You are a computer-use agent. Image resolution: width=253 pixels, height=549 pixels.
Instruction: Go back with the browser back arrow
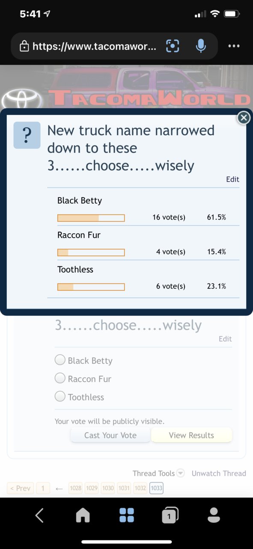pos(39,515)
